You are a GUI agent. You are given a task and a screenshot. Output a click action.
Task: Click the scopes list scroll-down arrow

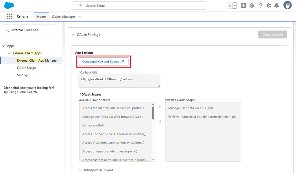click(x=153, y=160)
